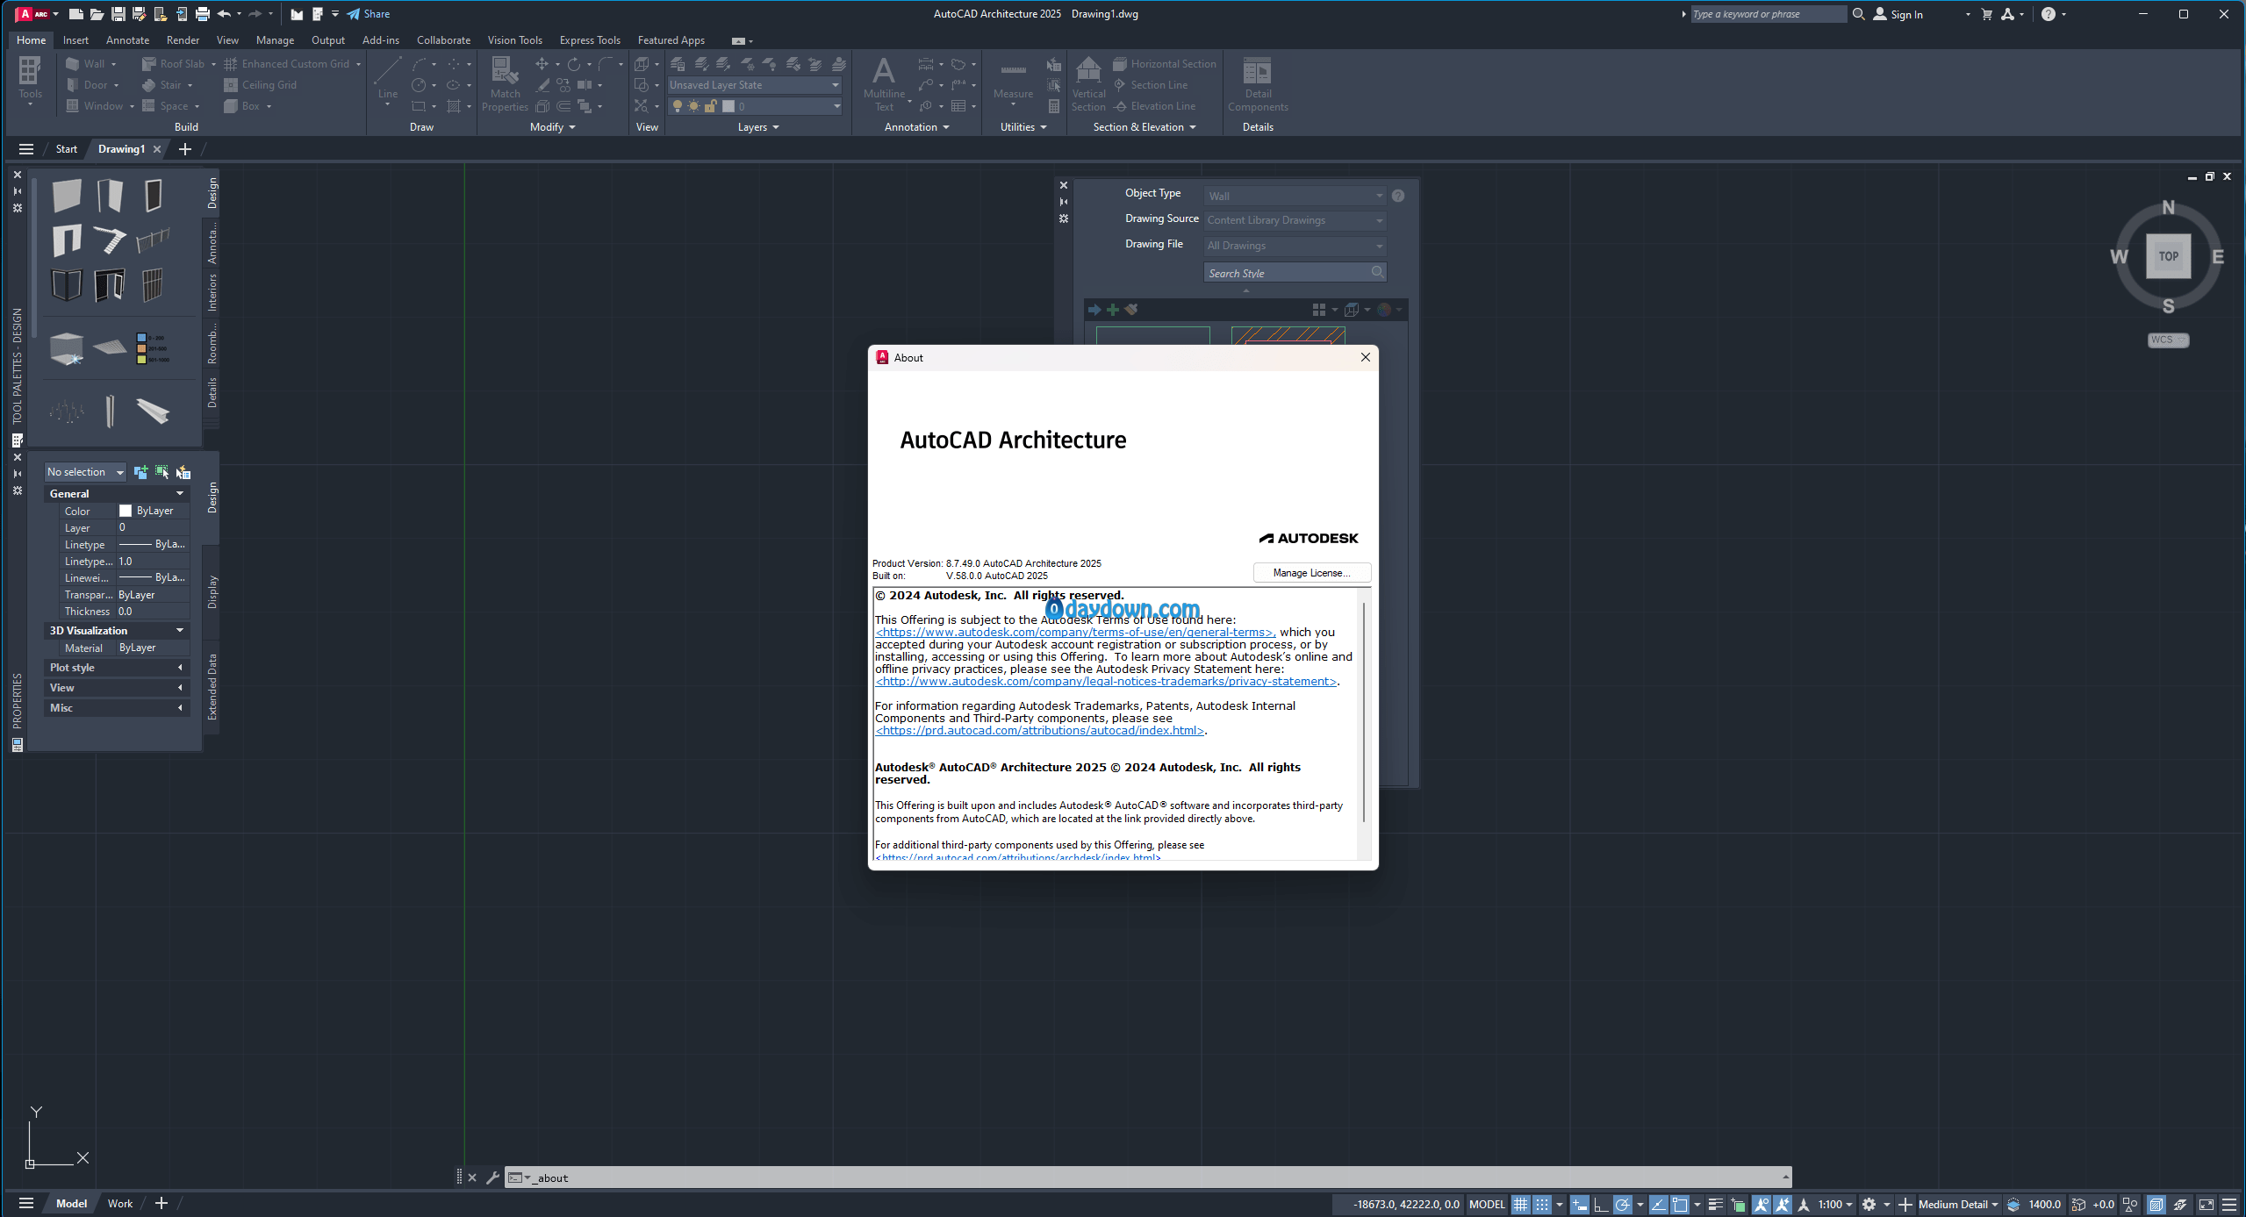Open the workspace switching gear icon

[1869, 1204]
